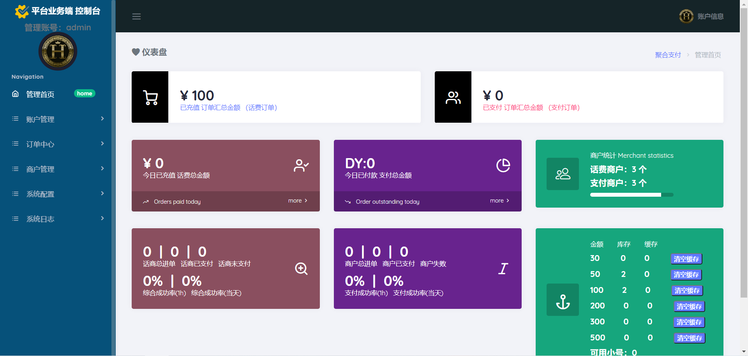Screen dimensions: 748x356
Task: Click the shopping cart icon on recharge card
Action: (x=150, y=97)
